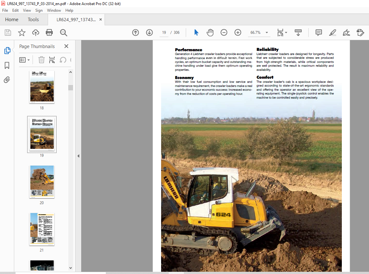Click the page number field showing 19
This screenshot has width=369, height=274.
[164, 33]
